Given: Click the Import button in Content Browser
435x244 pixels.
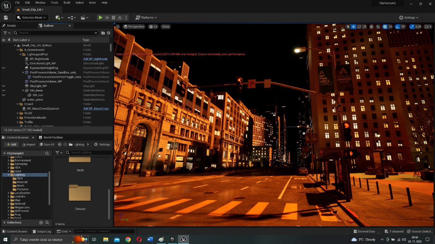Looking at the screenshot, I should tap(29, 144).
